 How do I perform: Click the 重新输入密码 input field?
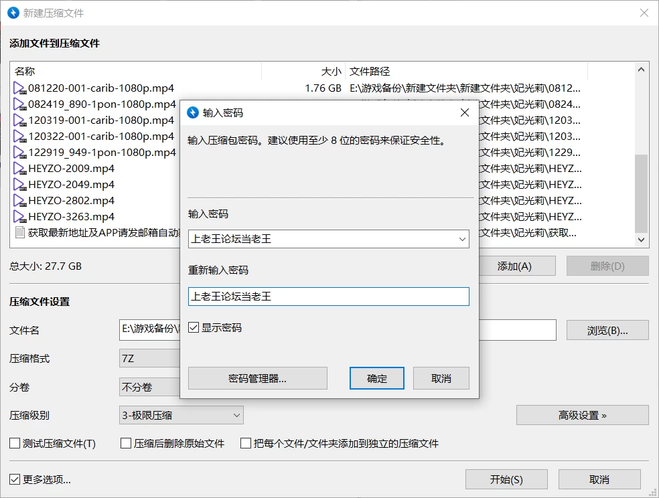(x=329, y=297)
